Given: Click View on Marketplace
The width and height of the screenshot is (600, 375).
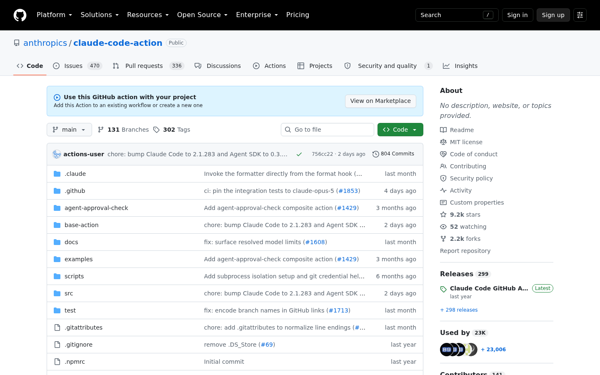Looking at the screenshot, I should (x=380, y=101).
